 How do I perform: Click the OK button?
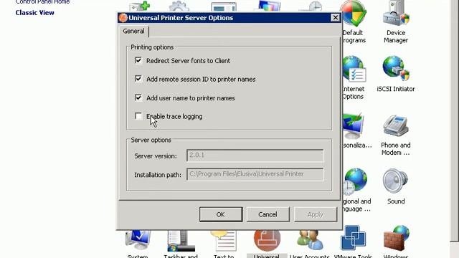(221, 214)
